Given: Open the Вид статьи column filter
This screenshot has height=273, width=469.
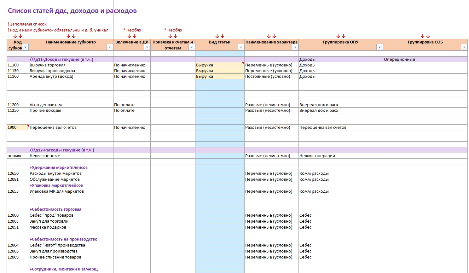Looking at the screenshot, I should 241,47.
